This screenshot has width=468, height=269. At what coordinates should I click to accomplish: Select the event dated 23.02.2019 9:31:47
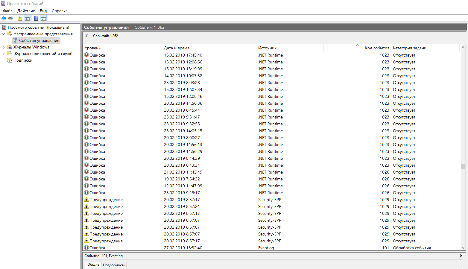click(x=271, y=117)
